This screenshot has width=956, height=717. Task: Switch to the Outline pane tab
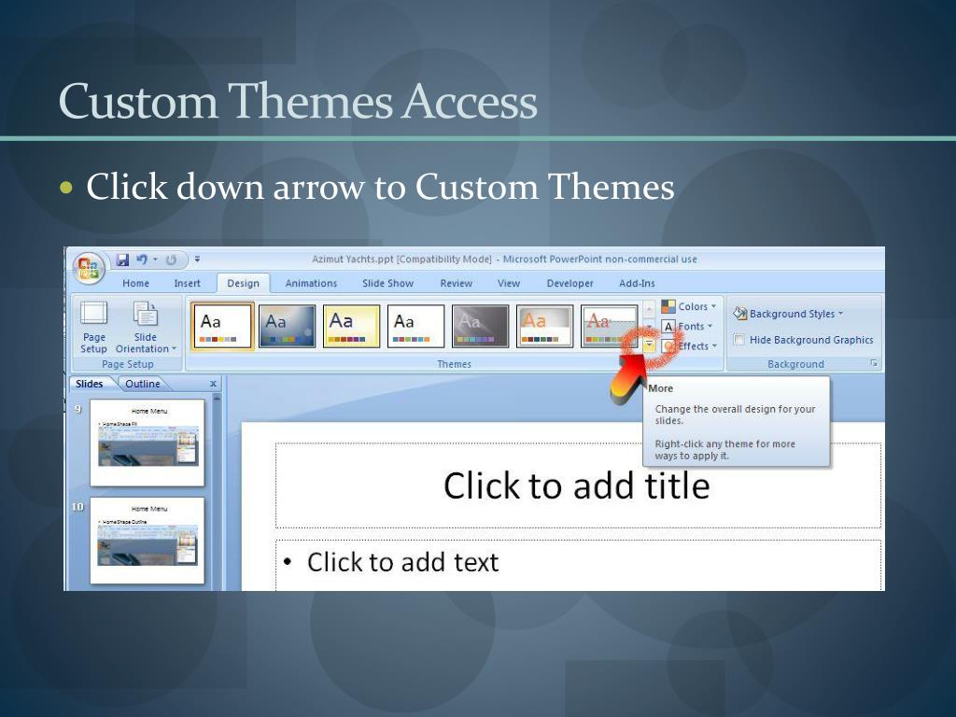click(x=143, y=384)
